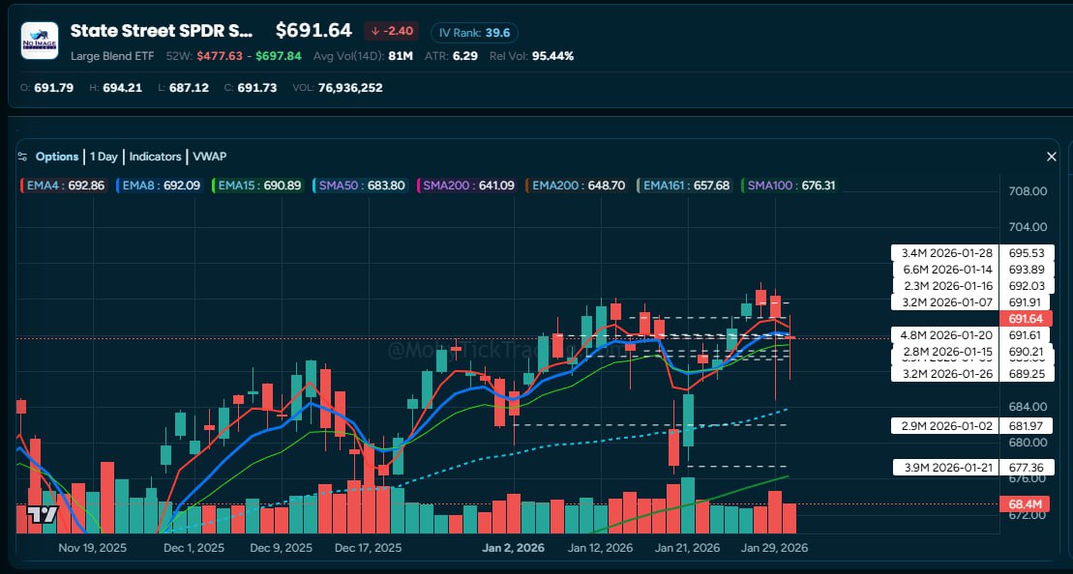This screenshot has height=574, width=1073.
Task: Switch to the Options tab
Action: point(57,156)
